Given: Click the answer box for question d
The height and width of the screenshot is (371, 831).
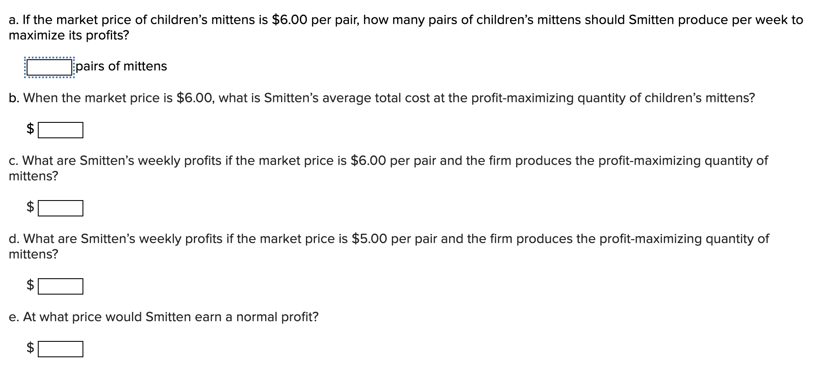Looking at the screenshot, I should click(61, 286).
